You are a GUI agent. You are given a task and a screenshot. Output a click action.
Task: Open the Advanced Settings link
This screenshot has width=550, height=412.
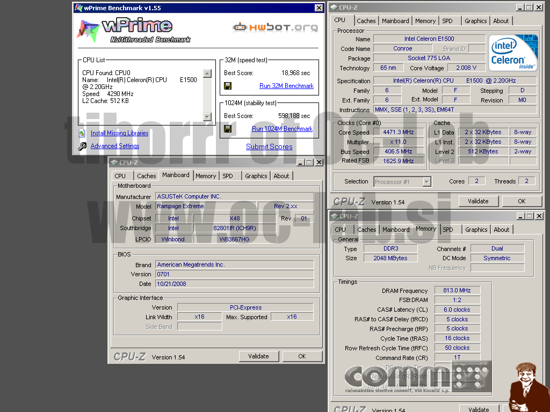pyautogui.click(x=115, y=146)
